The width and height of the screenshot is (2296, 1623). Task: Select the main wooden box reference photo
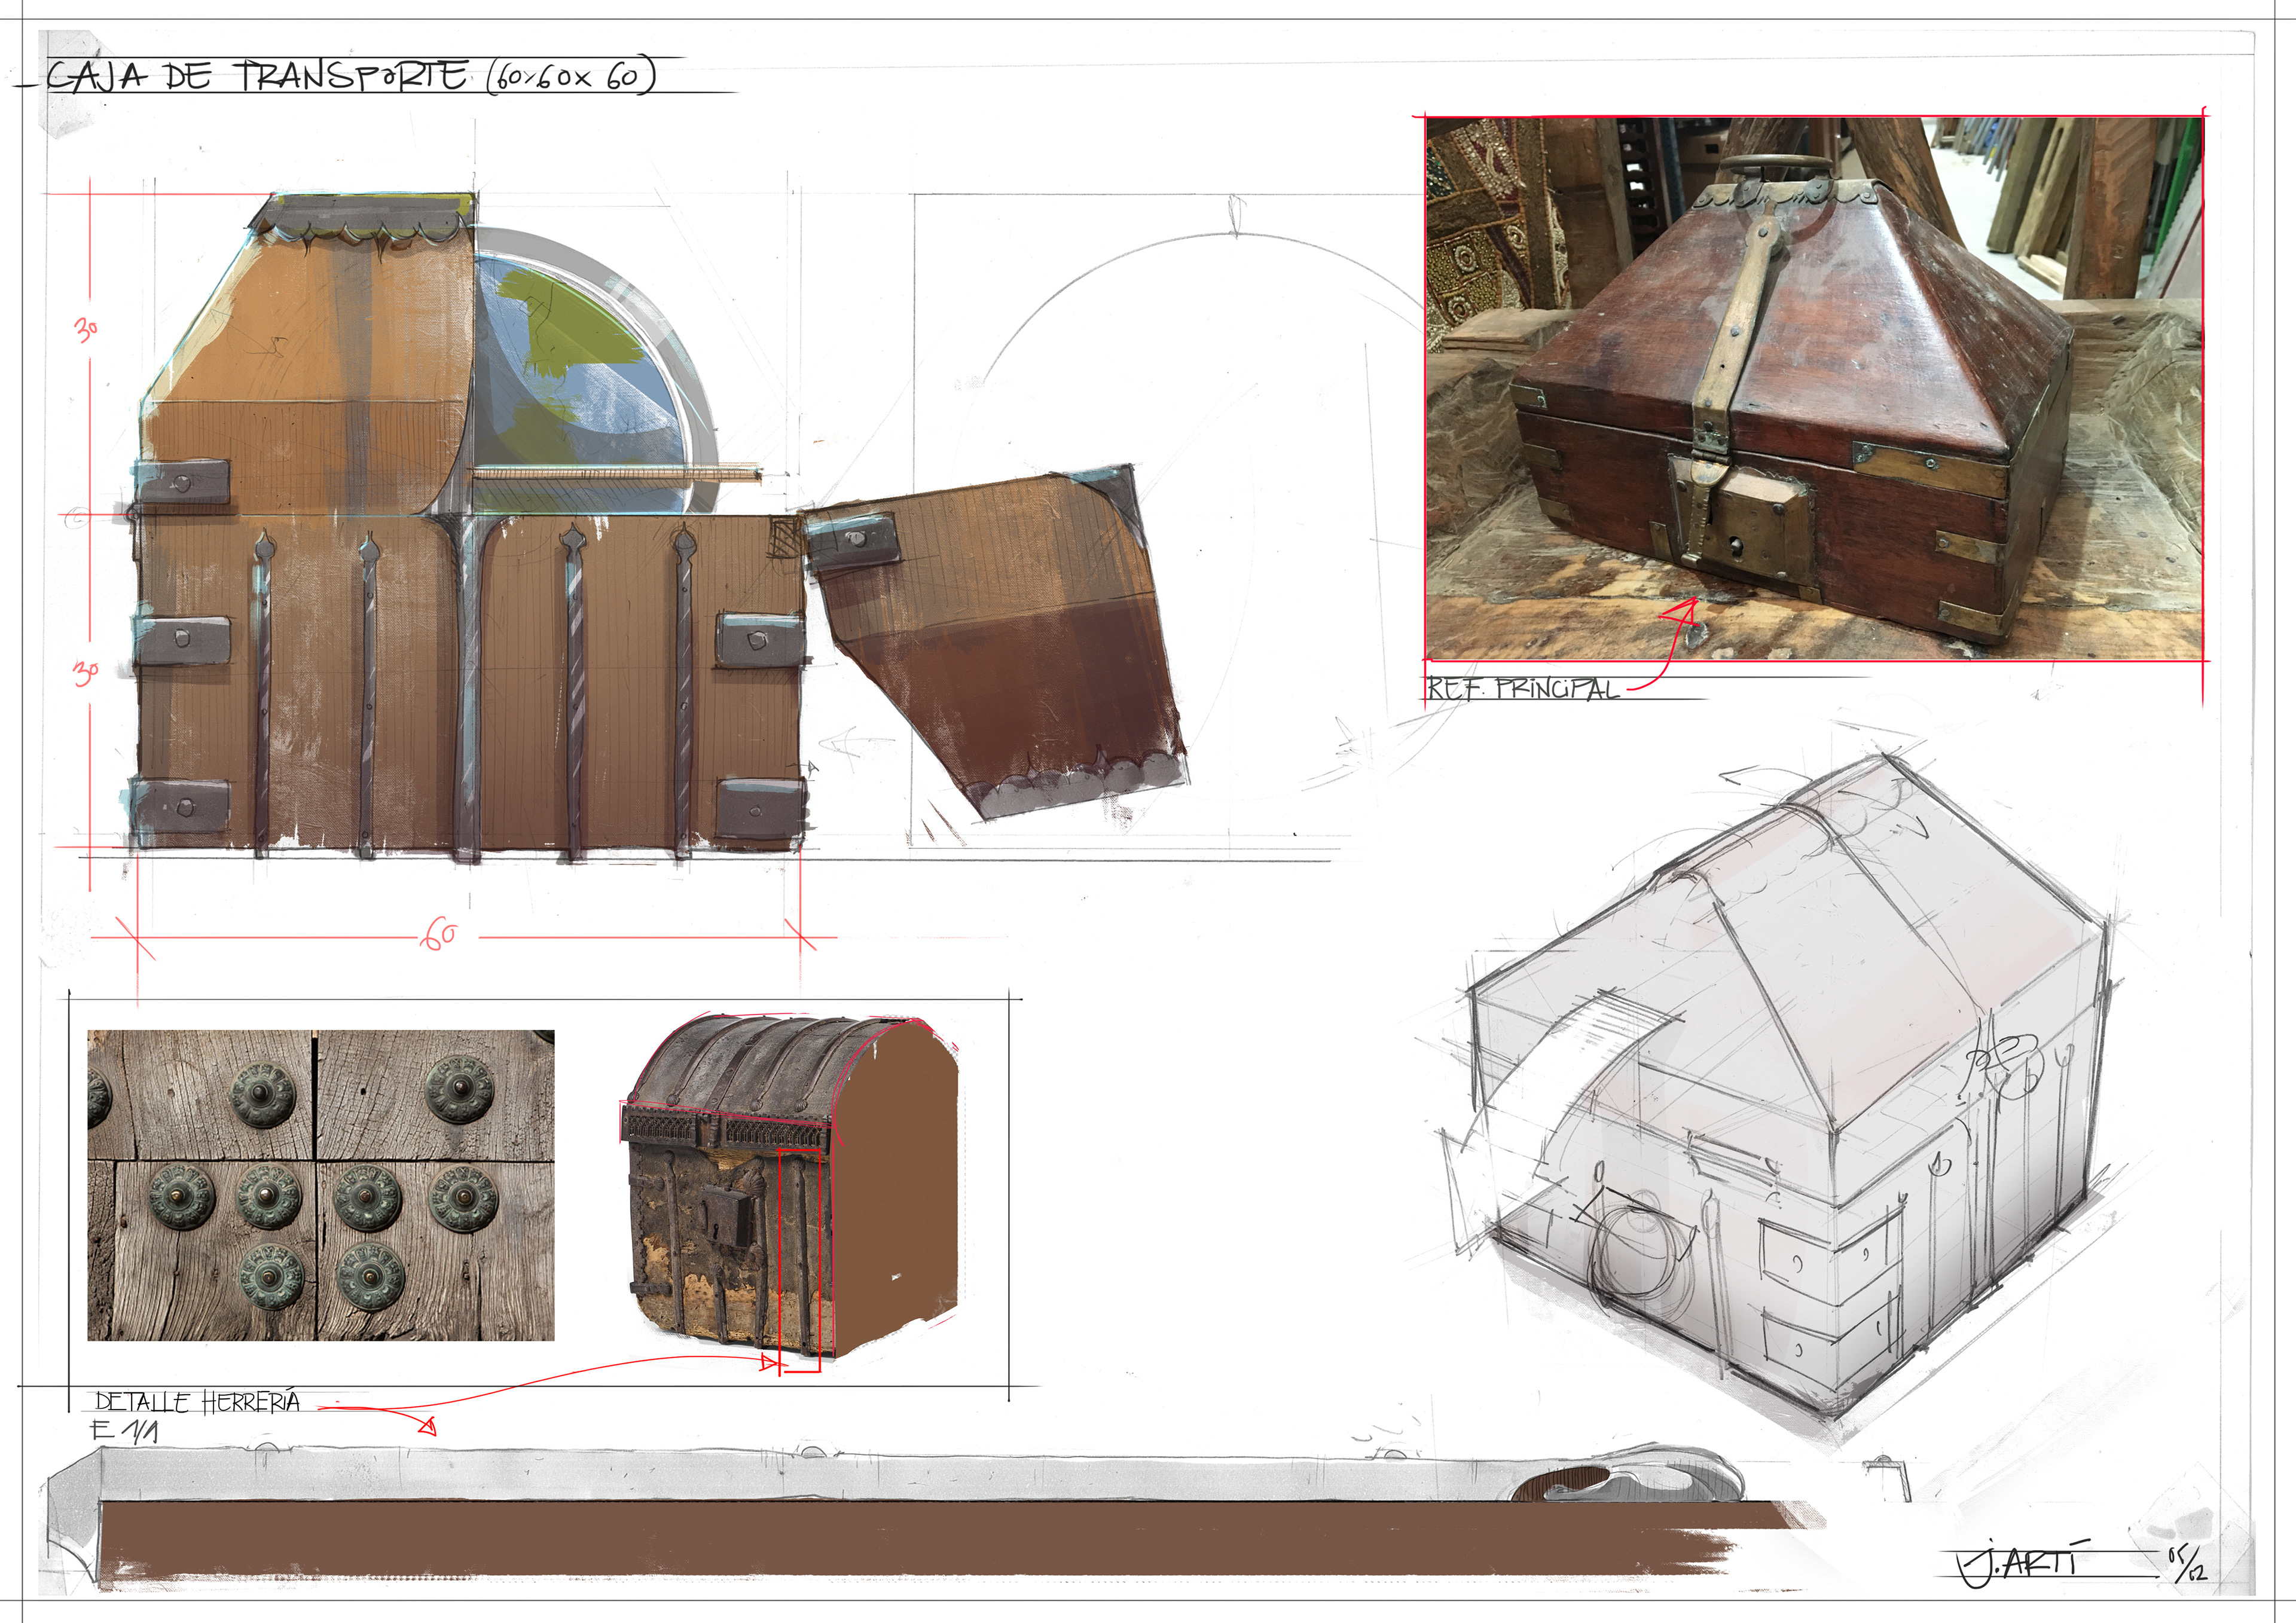pyautogui.click(x=1813, y=388)
